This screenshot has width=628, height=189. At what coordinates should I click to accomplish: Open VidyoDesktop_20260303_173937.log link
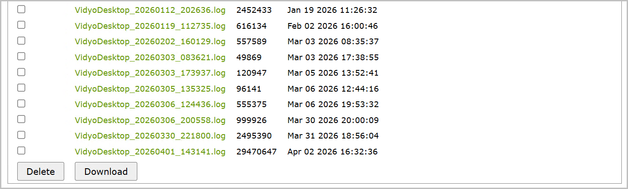click(150, 73)
